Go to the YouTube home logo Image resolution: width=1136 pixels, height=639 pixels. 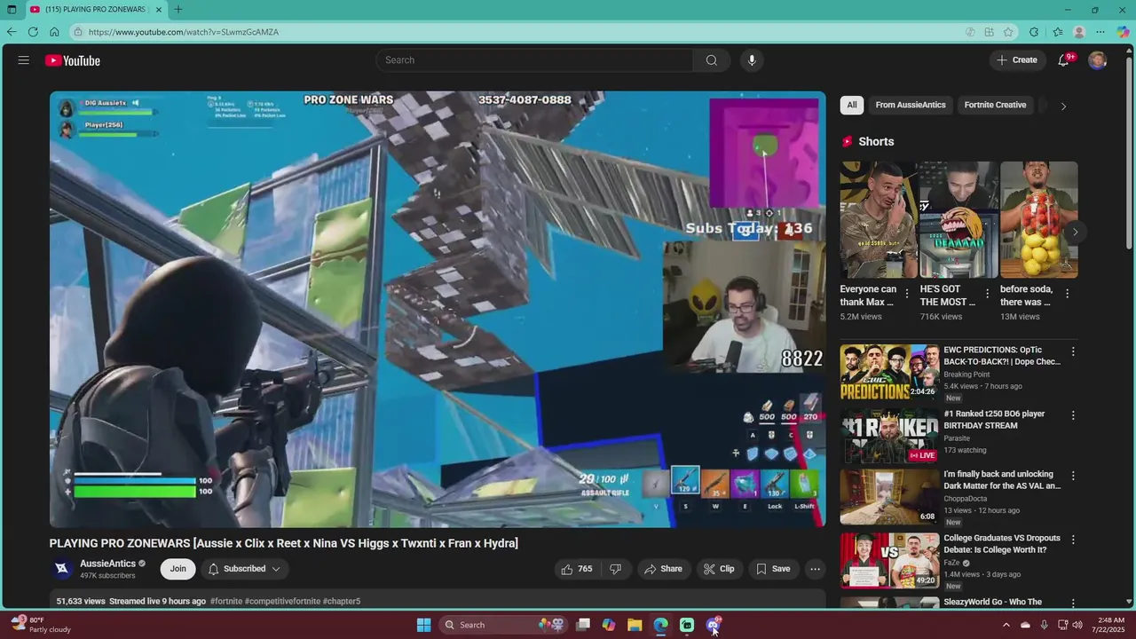tap(73, 60)
